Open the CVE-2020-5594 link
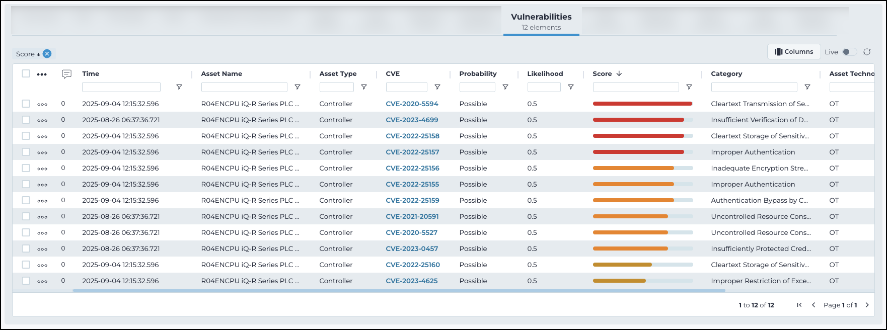The image size is (887, 330). pyautogui.click(x=412, y=104)
